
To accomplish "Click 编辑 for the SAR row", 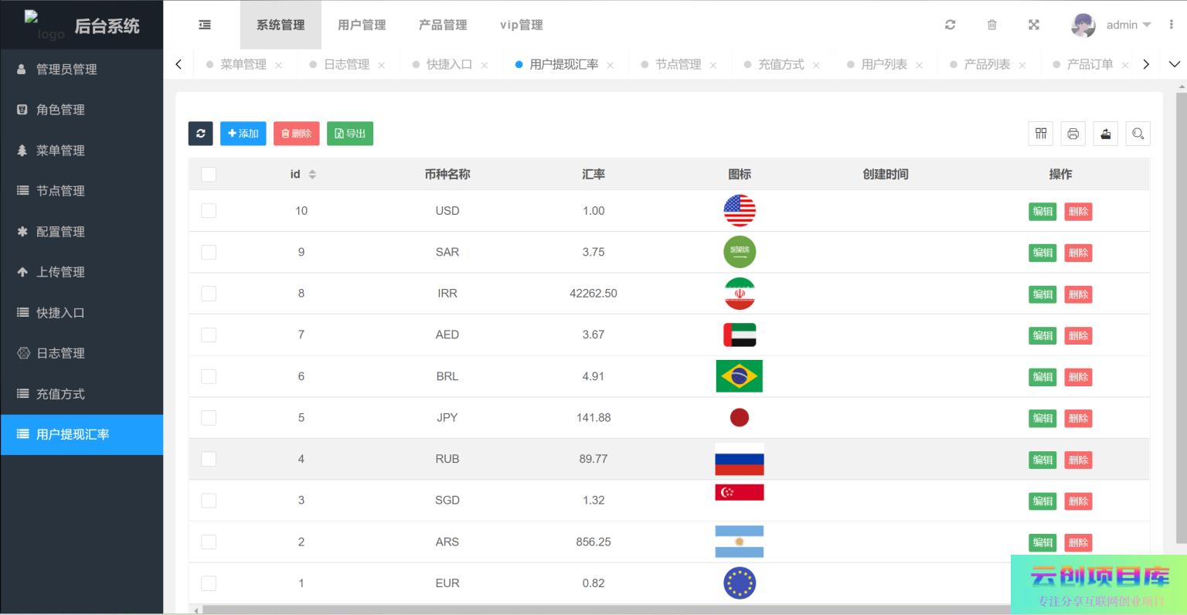I will [1042, 253].
